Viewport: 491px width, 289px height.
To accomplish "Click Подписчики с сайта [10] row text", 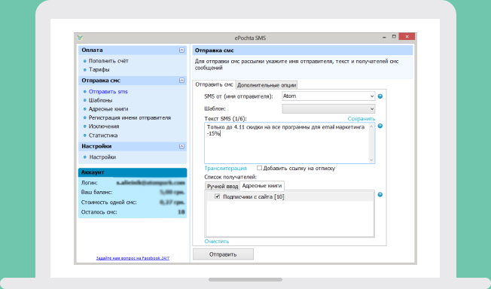I will 253,196.
